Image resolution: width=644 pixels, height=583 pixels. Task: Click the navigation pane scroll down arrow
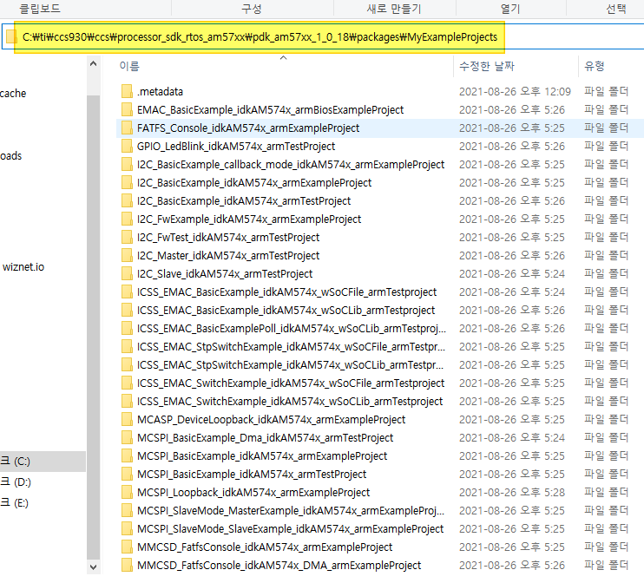tap(93, 567)
